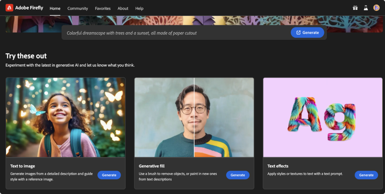Go to the Favorites tab

[x=102, y=8]
